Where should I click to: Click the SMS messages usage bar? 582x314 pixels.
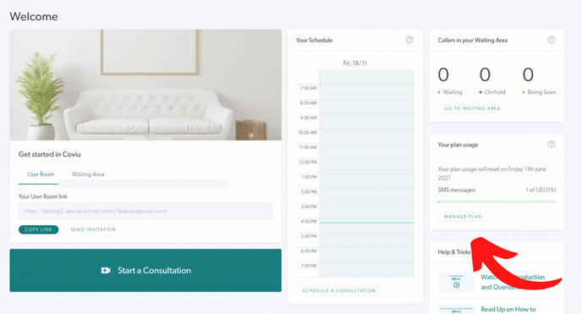pyautogui.click(x=497, y=202)
